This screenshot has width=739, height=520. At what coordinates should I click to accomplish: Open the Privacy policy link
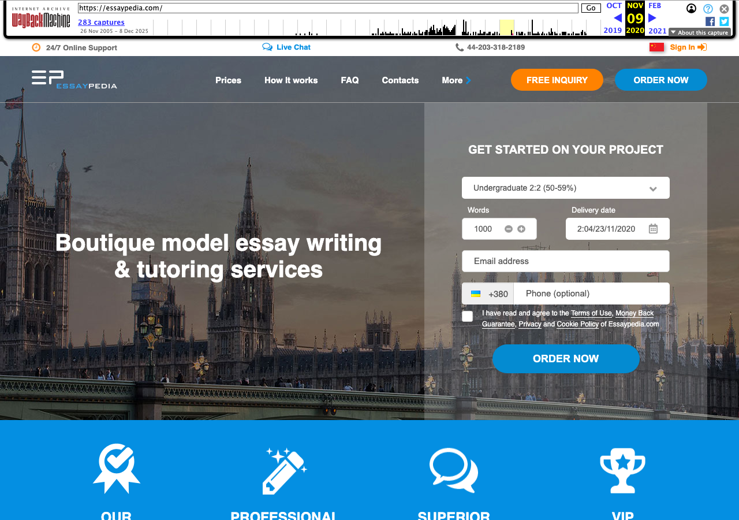coord(530,324)
